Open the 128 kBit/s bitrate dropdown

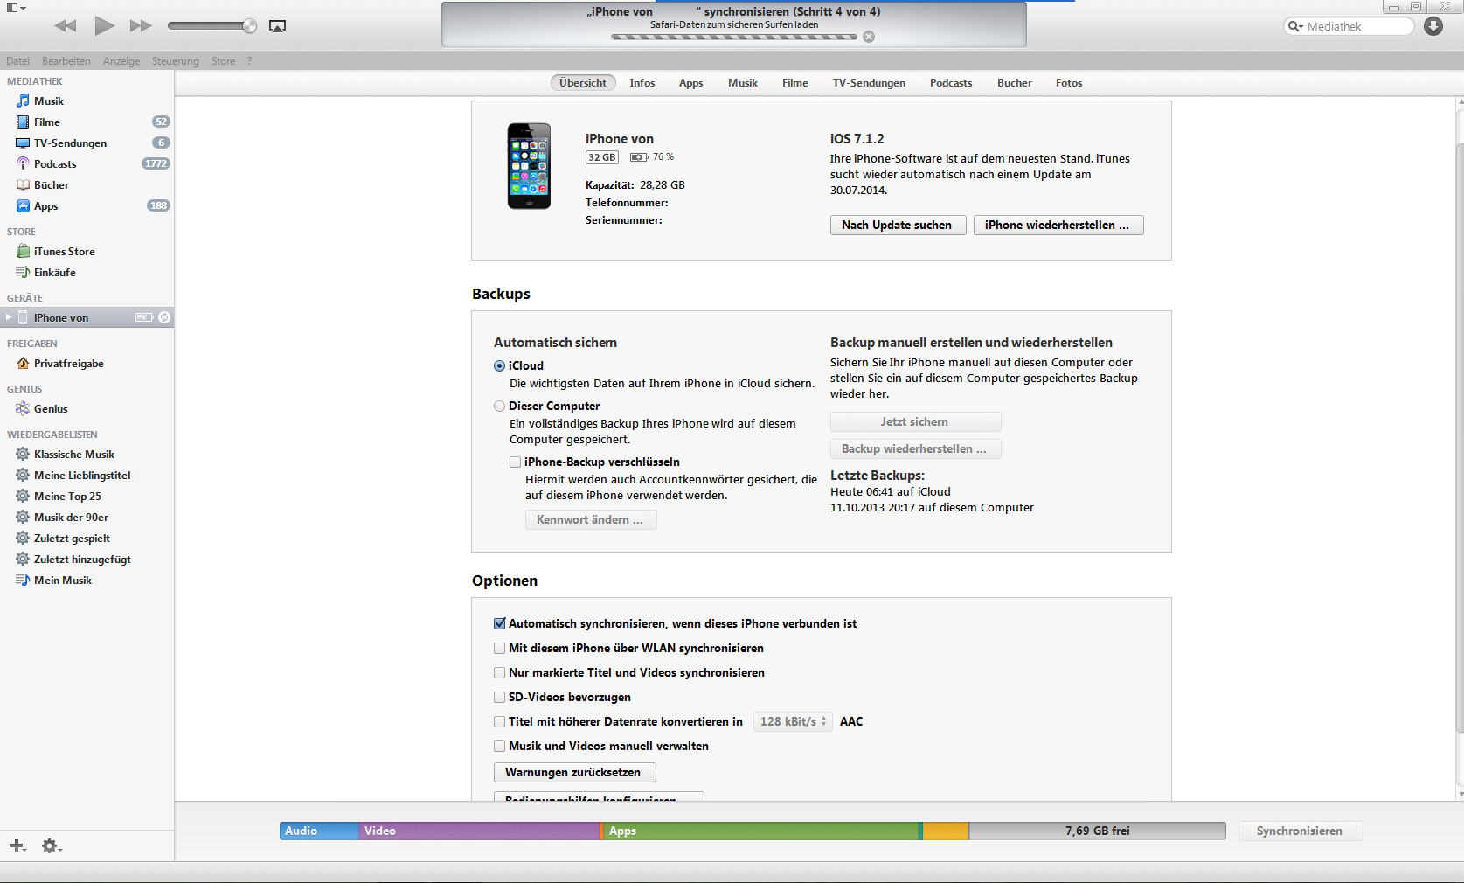(x=793, y=721)
